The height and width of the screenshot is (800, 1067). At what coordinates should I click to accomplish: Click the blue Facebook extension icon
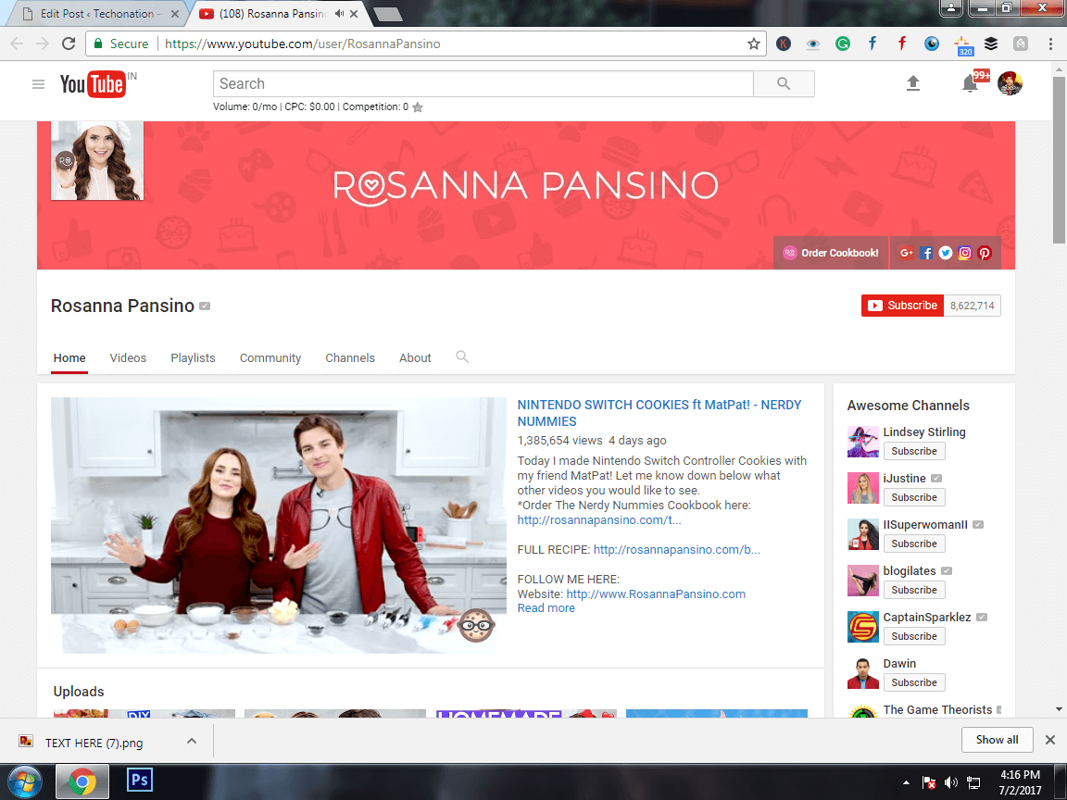[x=872, y=44]
